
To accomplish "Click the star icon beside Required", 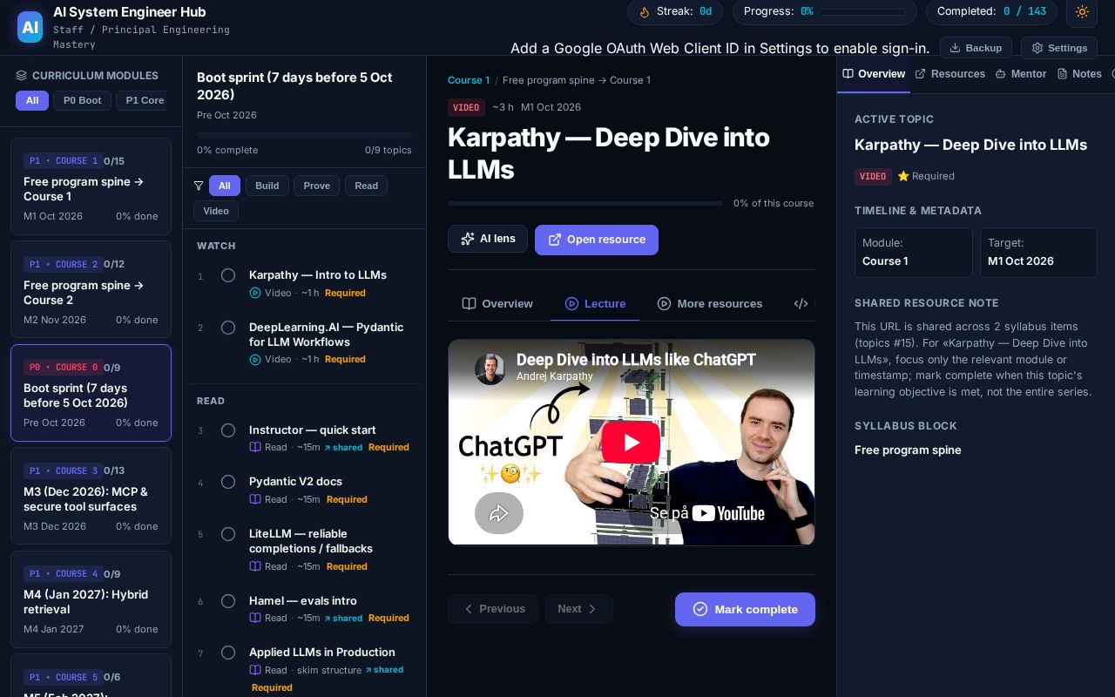I will click(903, 176).
